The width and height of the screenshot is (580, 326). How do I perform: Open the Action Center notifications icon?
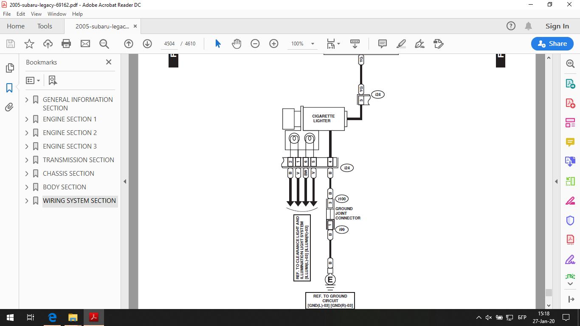pyautogui.click(x=566, y=318)
